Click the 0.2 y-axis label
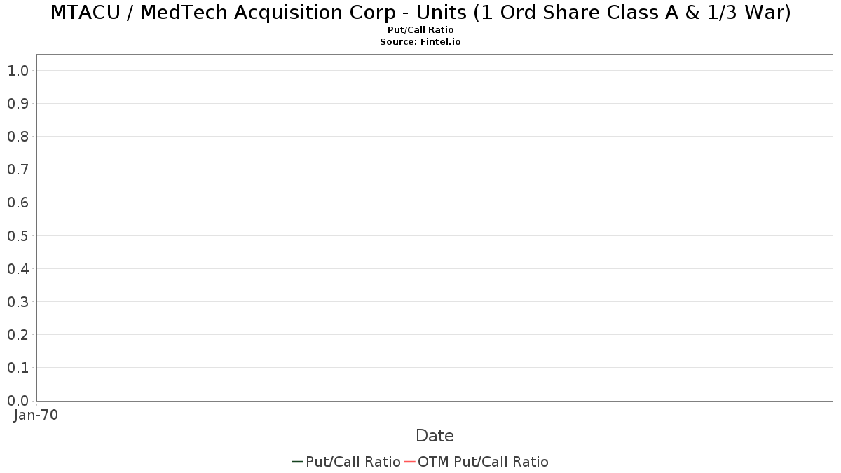Image resolution: width=841 pixels, height=473 pixels. [x=18, y=334]
